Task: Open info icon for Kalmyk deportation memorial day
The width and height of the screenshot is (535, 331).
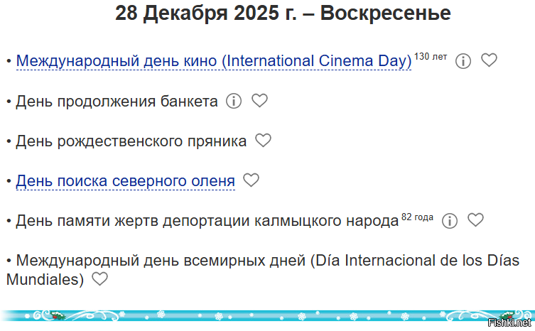Action: [x=450, y=221]
